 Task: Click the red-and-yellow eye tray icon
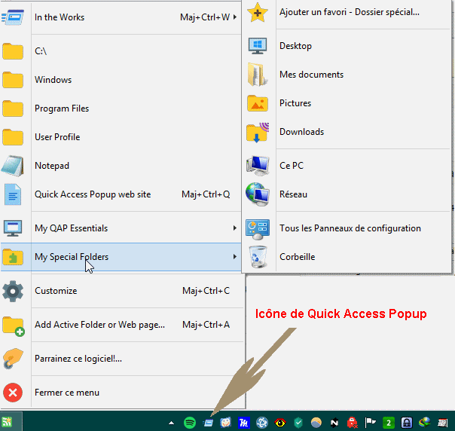(x=280, y=423)
